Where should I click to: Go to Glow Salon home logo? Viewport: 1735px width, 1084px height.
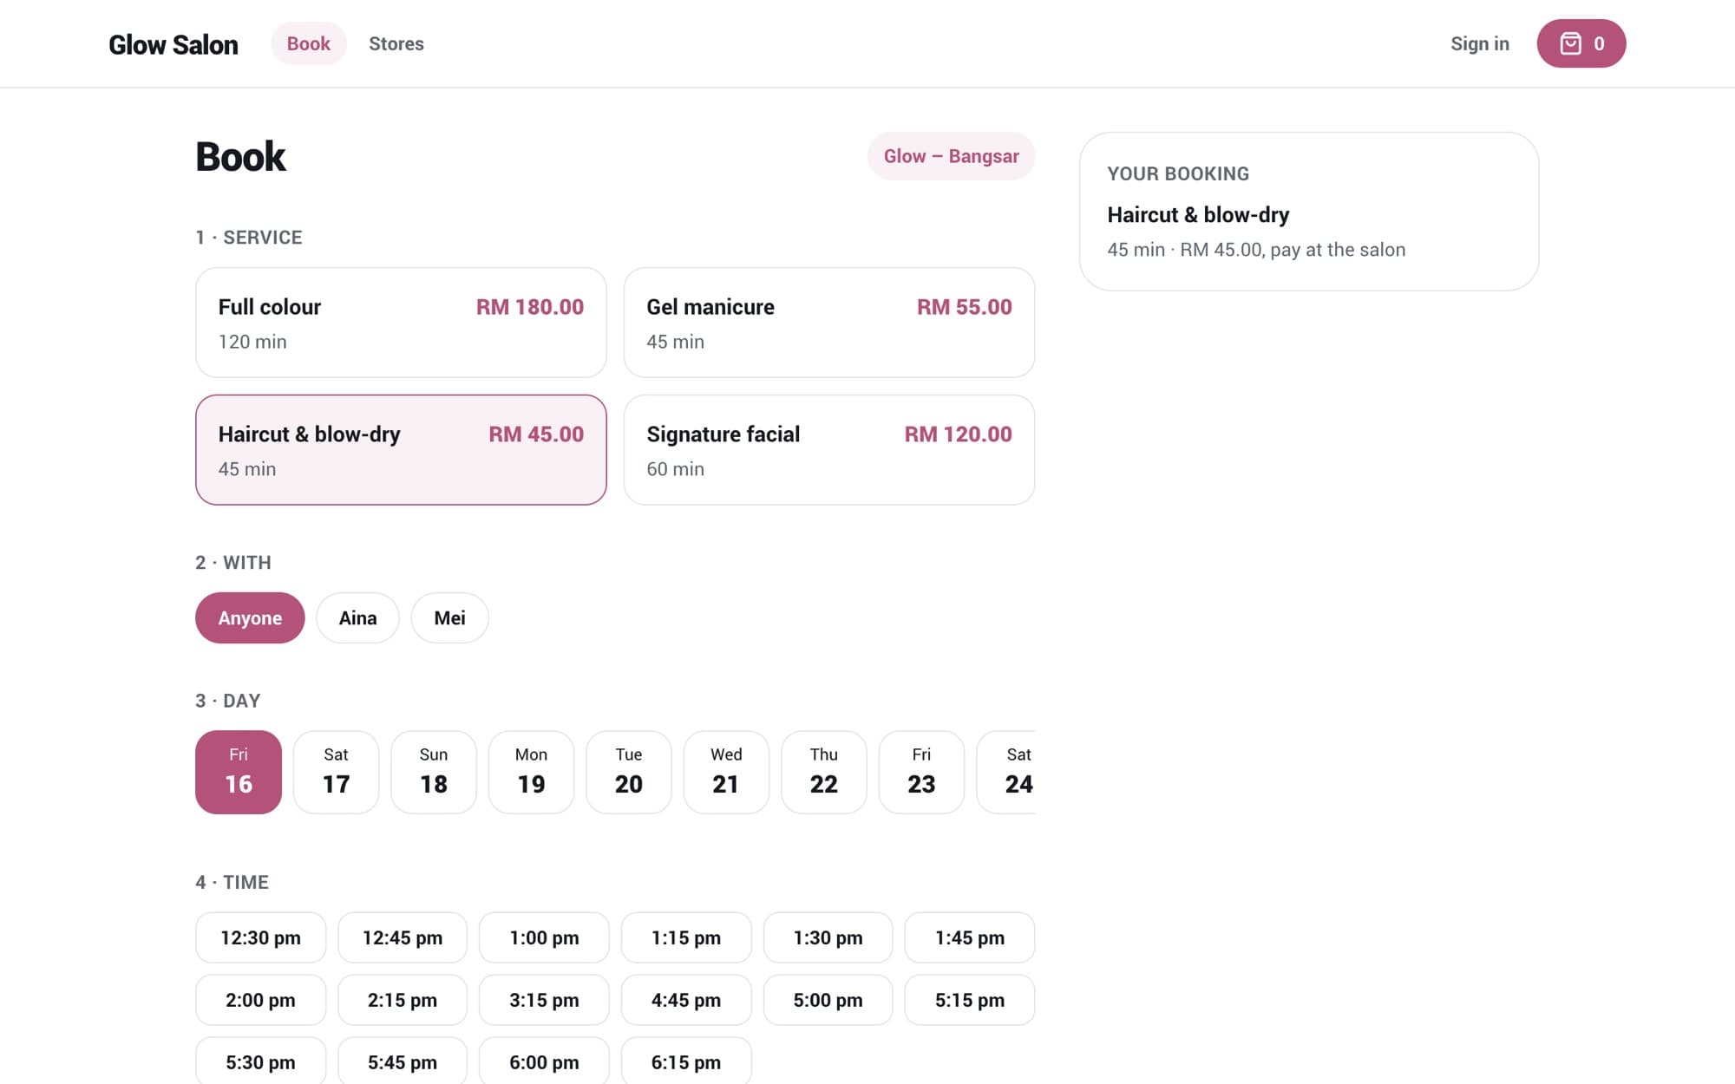[173, 44]
